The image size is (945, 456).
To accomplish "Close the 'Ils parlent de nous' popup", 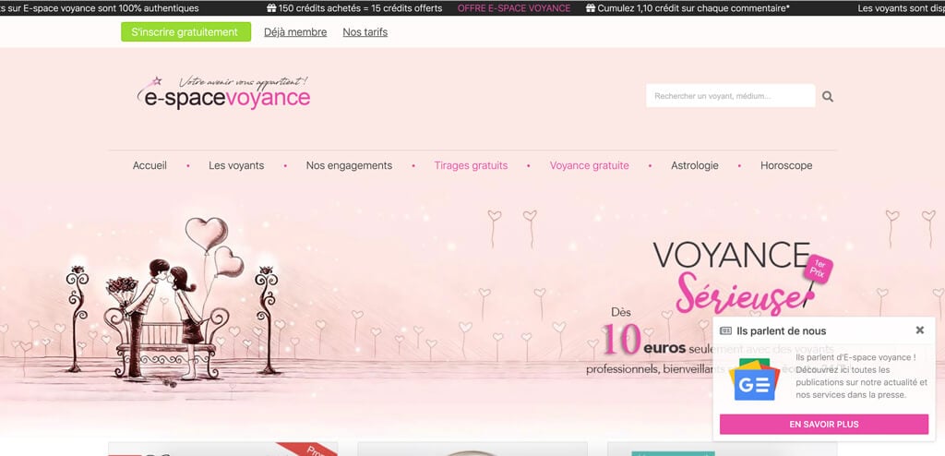I will tap(920, 330).
